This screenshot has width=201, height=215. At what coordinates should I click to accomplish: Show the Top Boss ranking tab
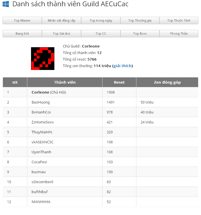140,34
